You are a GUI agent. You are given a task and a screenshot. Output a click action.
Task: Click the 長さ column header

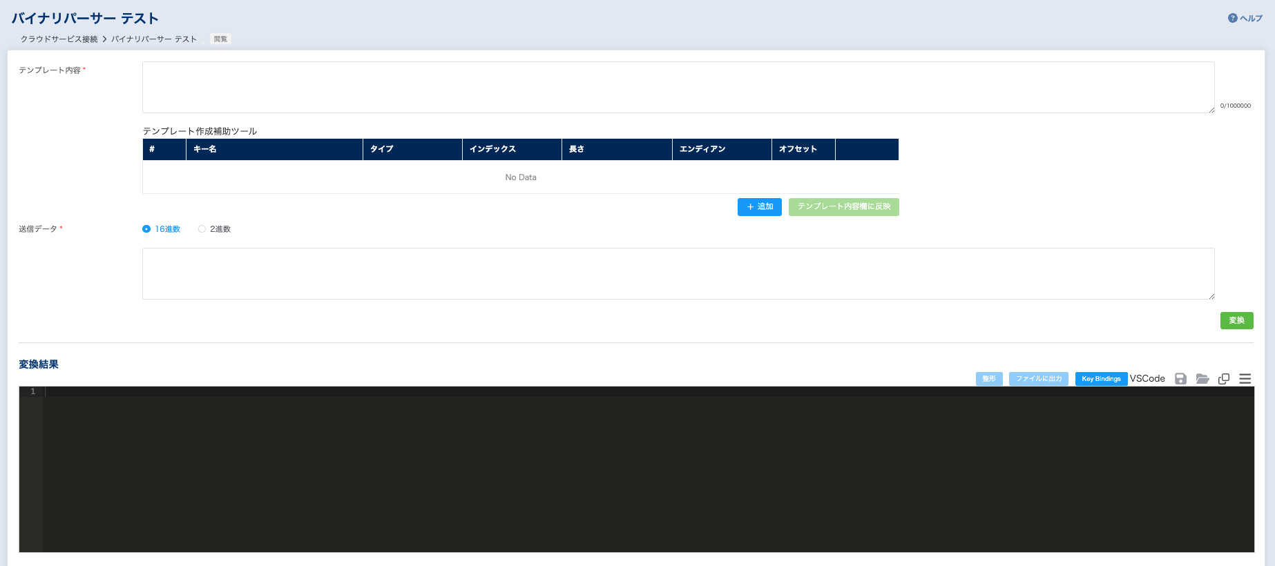pos(617,149)
